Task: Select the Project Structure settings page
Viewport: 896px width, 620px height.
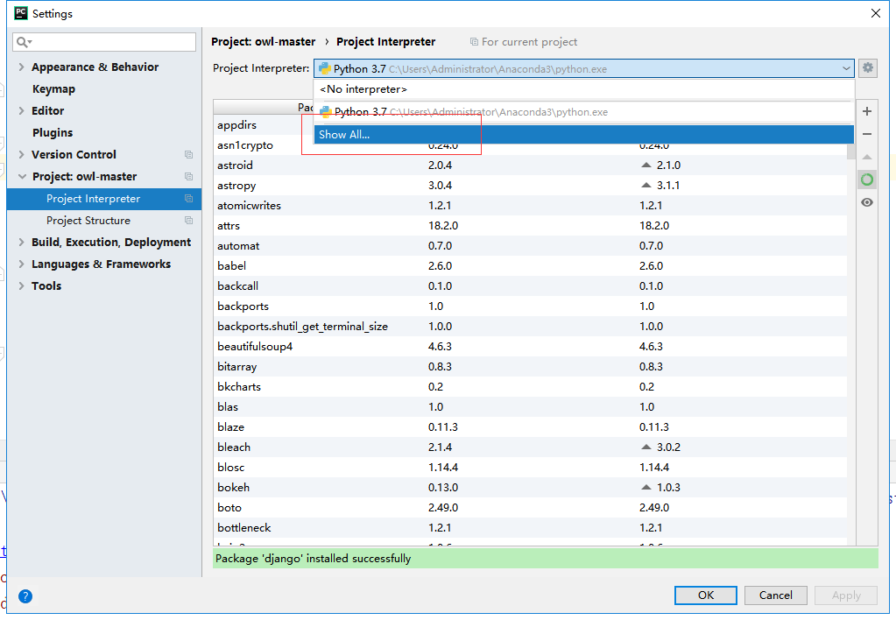Action: point(87,220)
